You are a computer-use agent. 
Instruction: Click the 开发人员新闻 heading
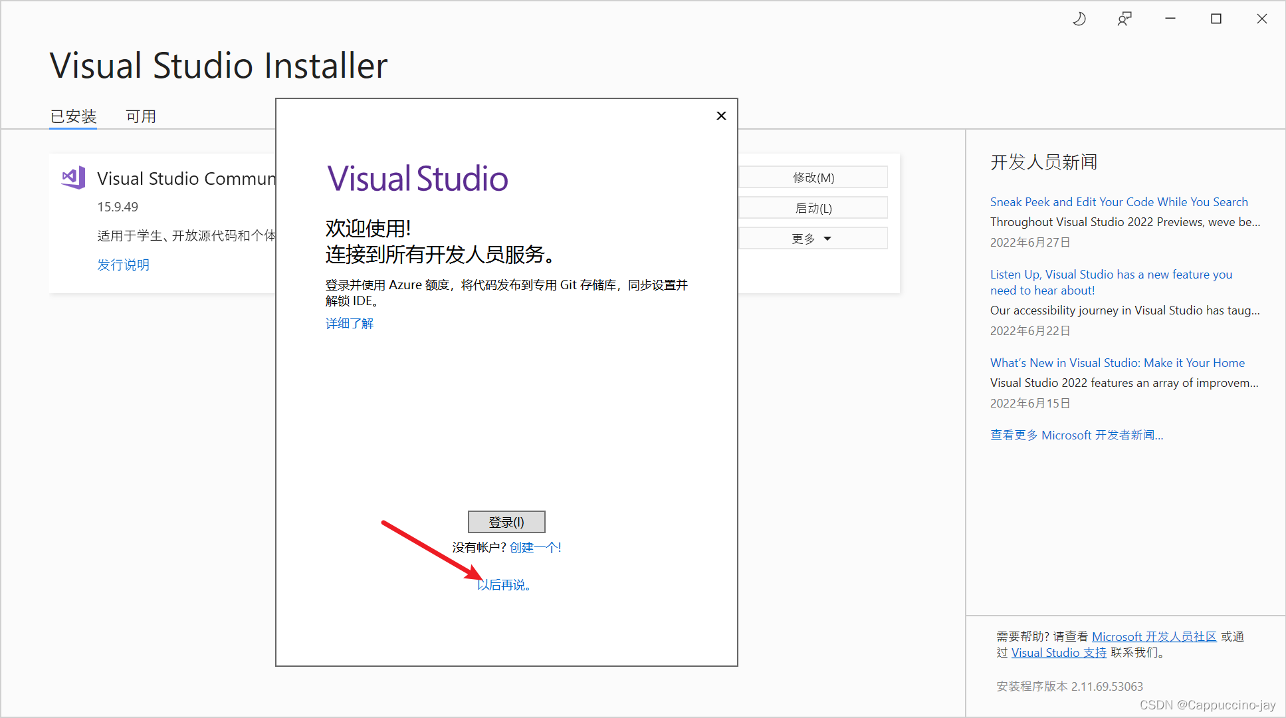(x=1043, y=162)
